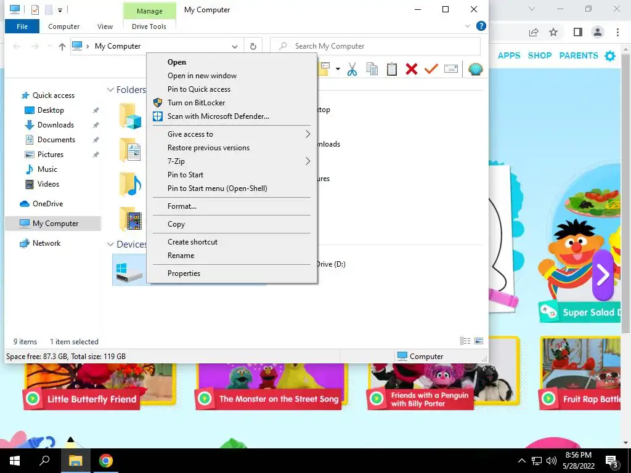Collapse the Devices and drives group
Screen dimensions: 631x473
[110, 244]
